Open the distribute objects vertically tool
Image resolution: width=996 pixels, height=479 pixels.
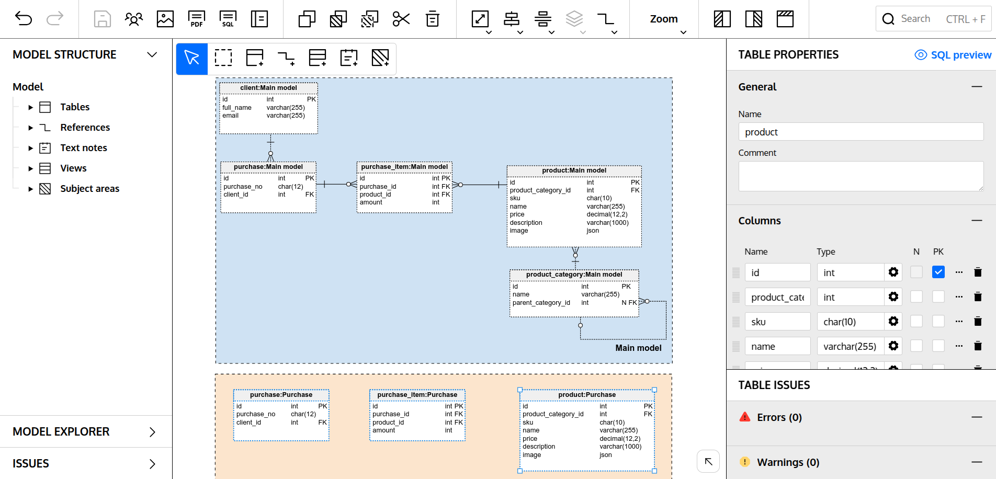543,19
